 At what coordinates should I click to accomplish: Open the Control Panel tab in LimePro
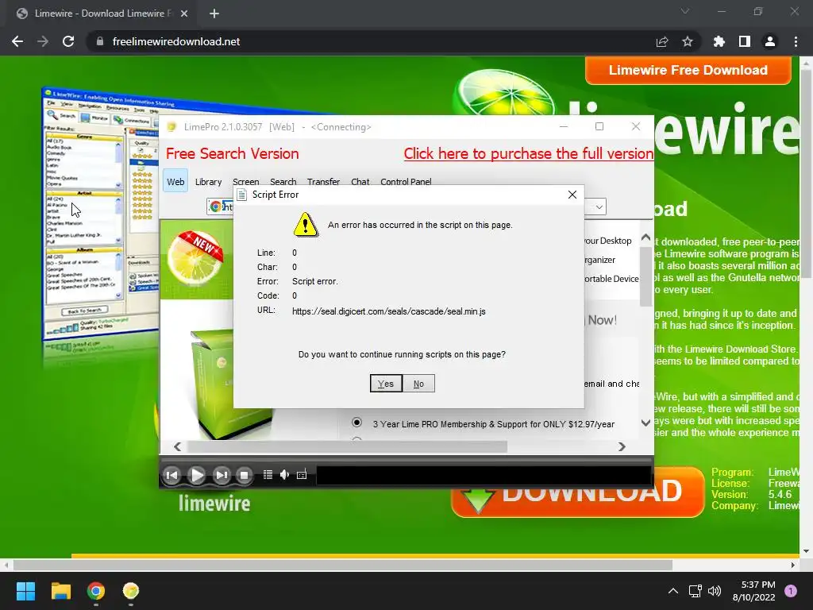(406, 182)
